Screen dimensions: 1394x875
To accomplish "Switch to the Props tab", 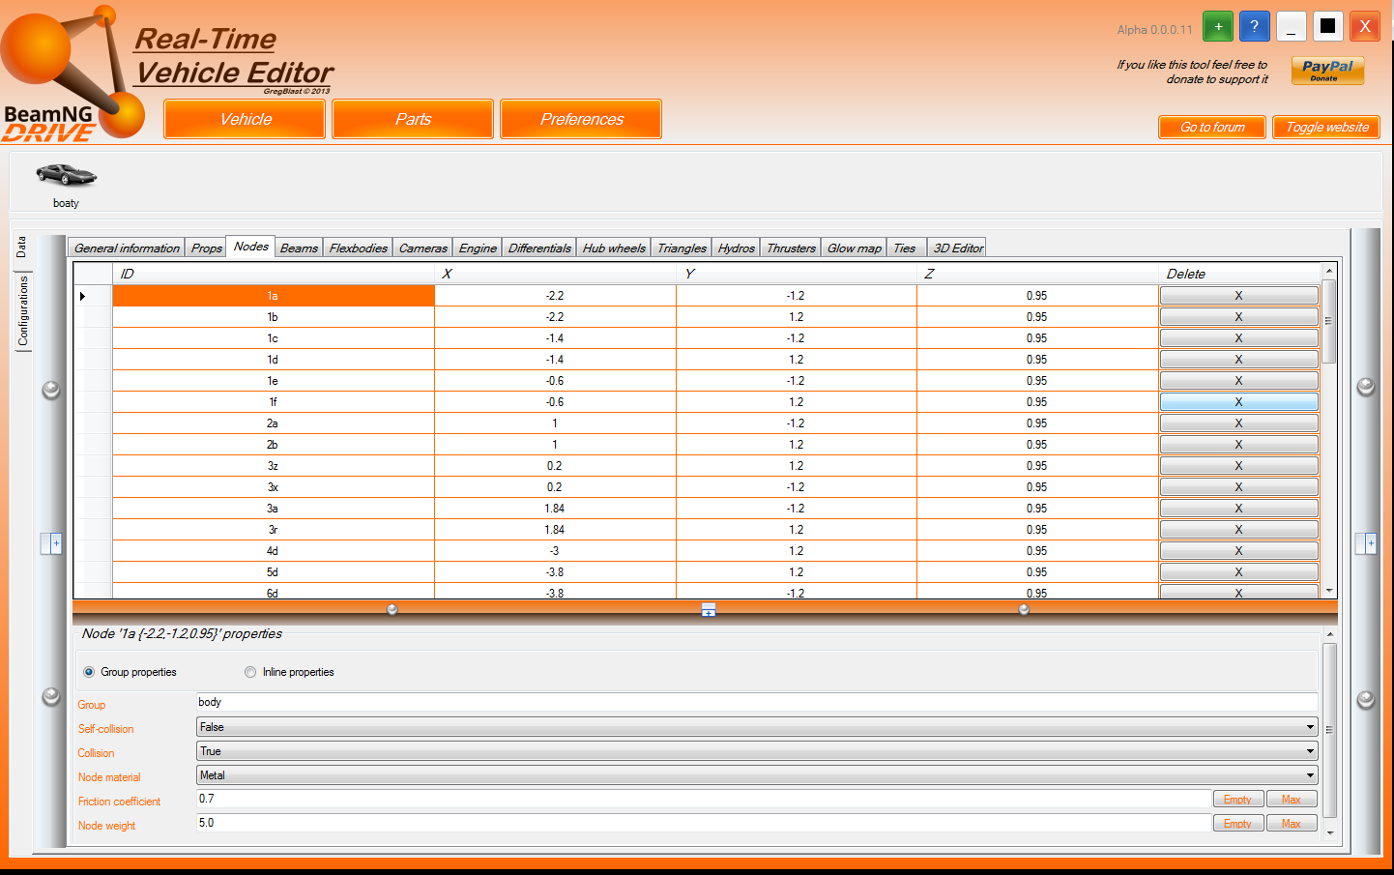I will point(206,248).
